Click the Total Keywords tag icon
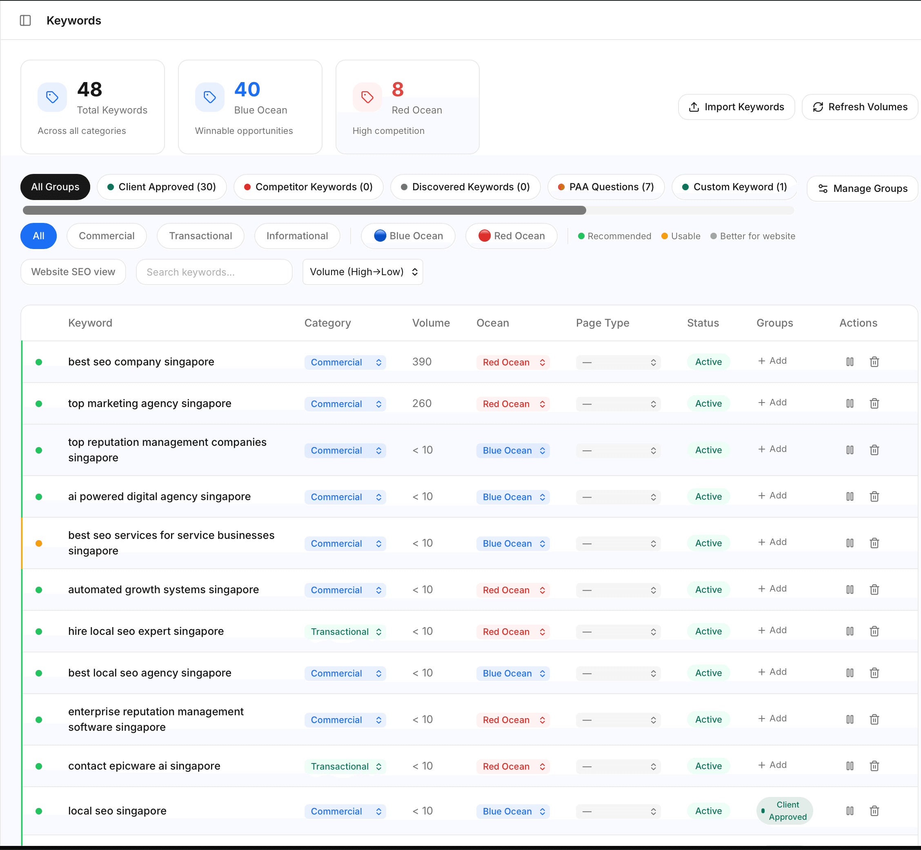Screen dimensions: 921x850 coord(52,97)
